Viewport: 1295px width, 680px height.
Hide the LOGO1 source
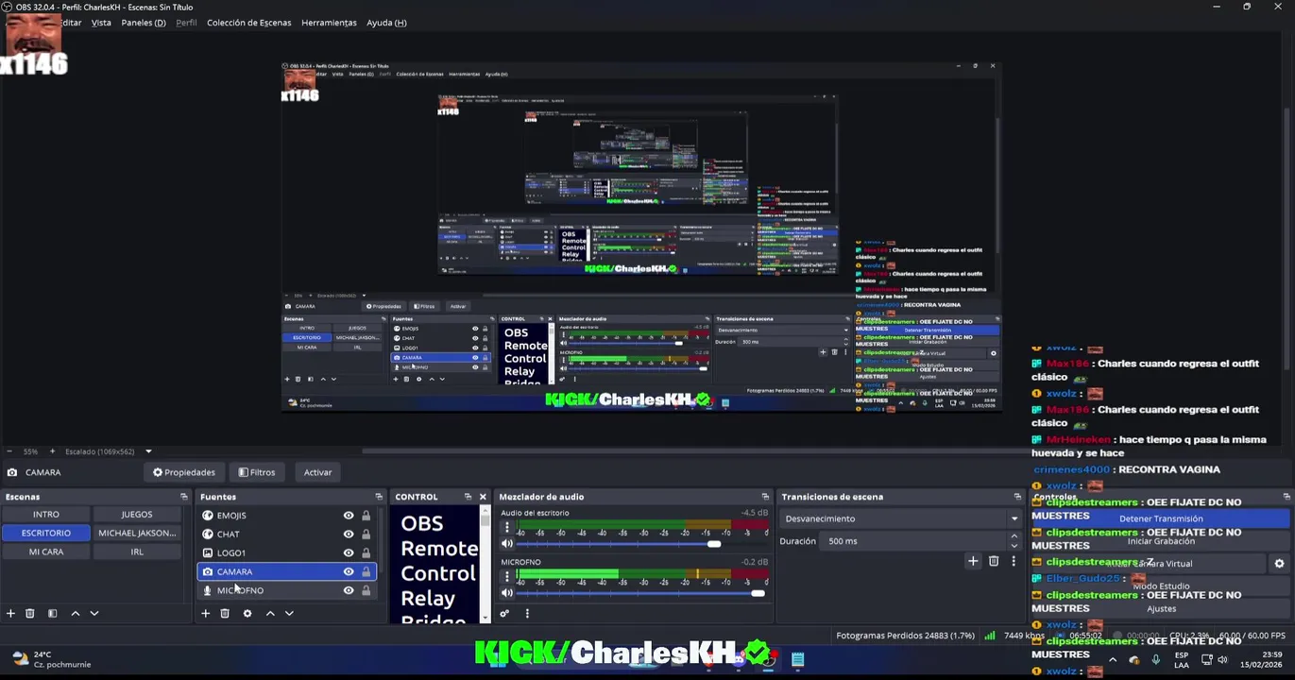(x=349, y=553)
